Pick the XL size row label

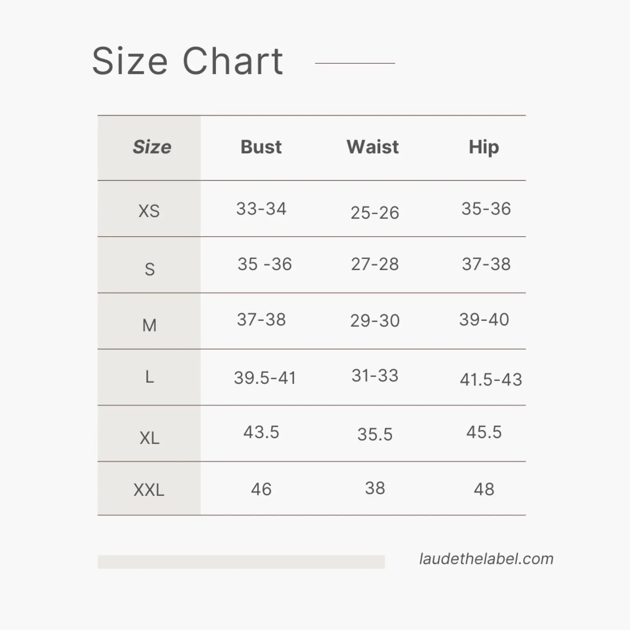pyautogui.click(x=149, y=438)
